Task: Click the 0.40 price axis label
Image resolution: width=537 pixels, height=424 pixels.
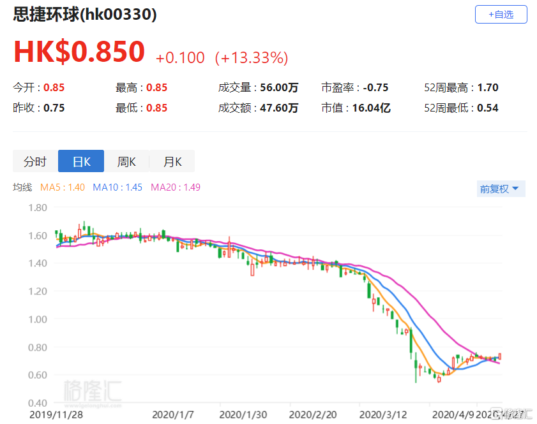Action: tap(38, 403)
